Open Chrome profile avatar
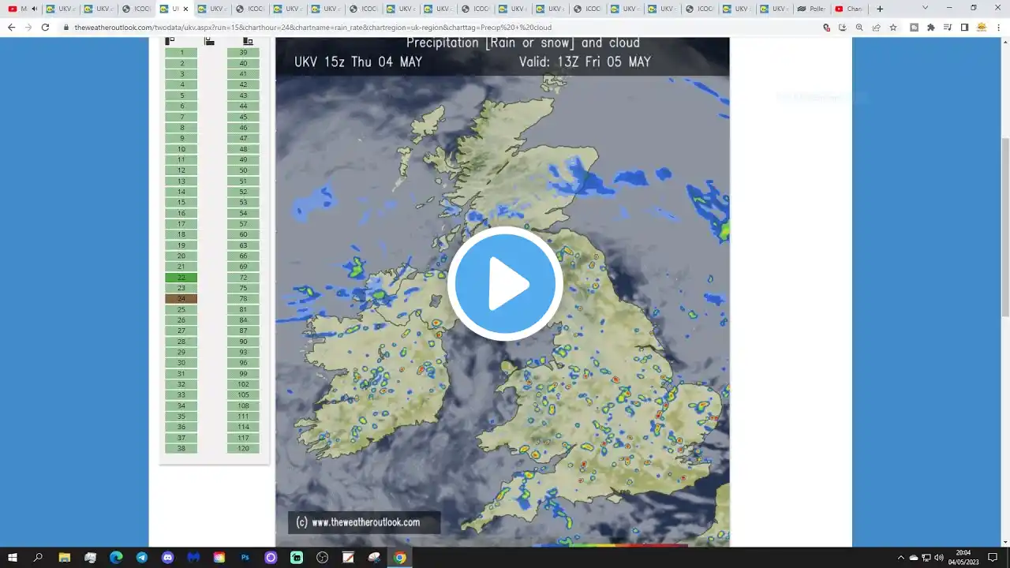Image resolution: width=1010 pixels, height=568 pixels. click(982, 27)
